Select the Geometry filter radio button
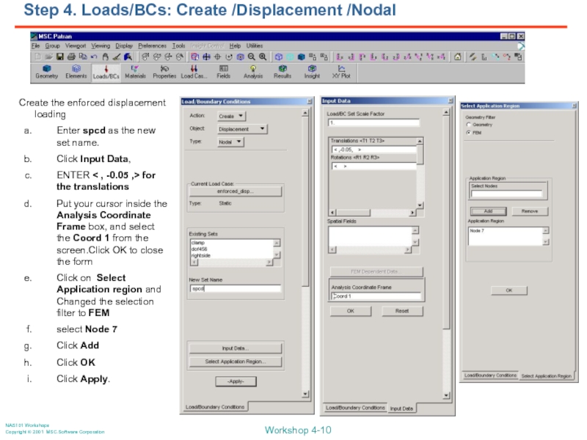This screenshot has height=440, width=587. pyautogui.click(x=468, y=125)
